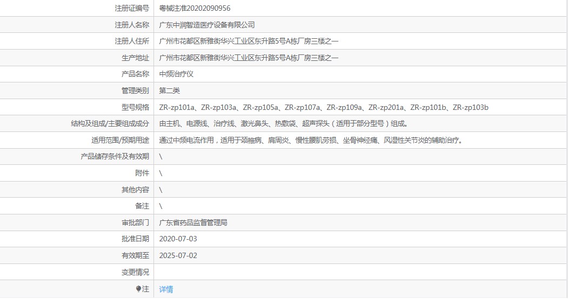
Task: Select expiry date 2025-07-02
Action: (x=178, y=255)
